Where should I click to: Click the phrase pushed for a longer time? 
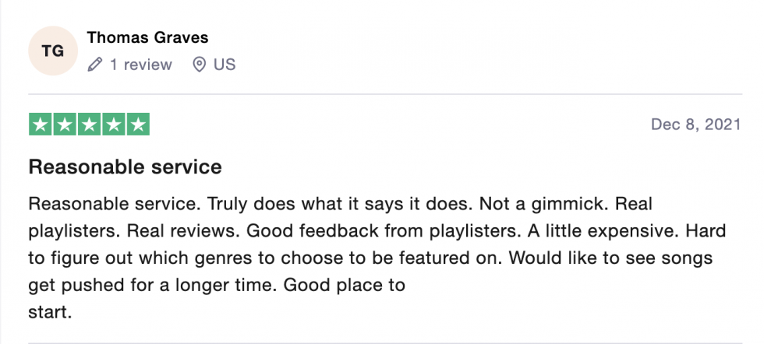point(169,285)
